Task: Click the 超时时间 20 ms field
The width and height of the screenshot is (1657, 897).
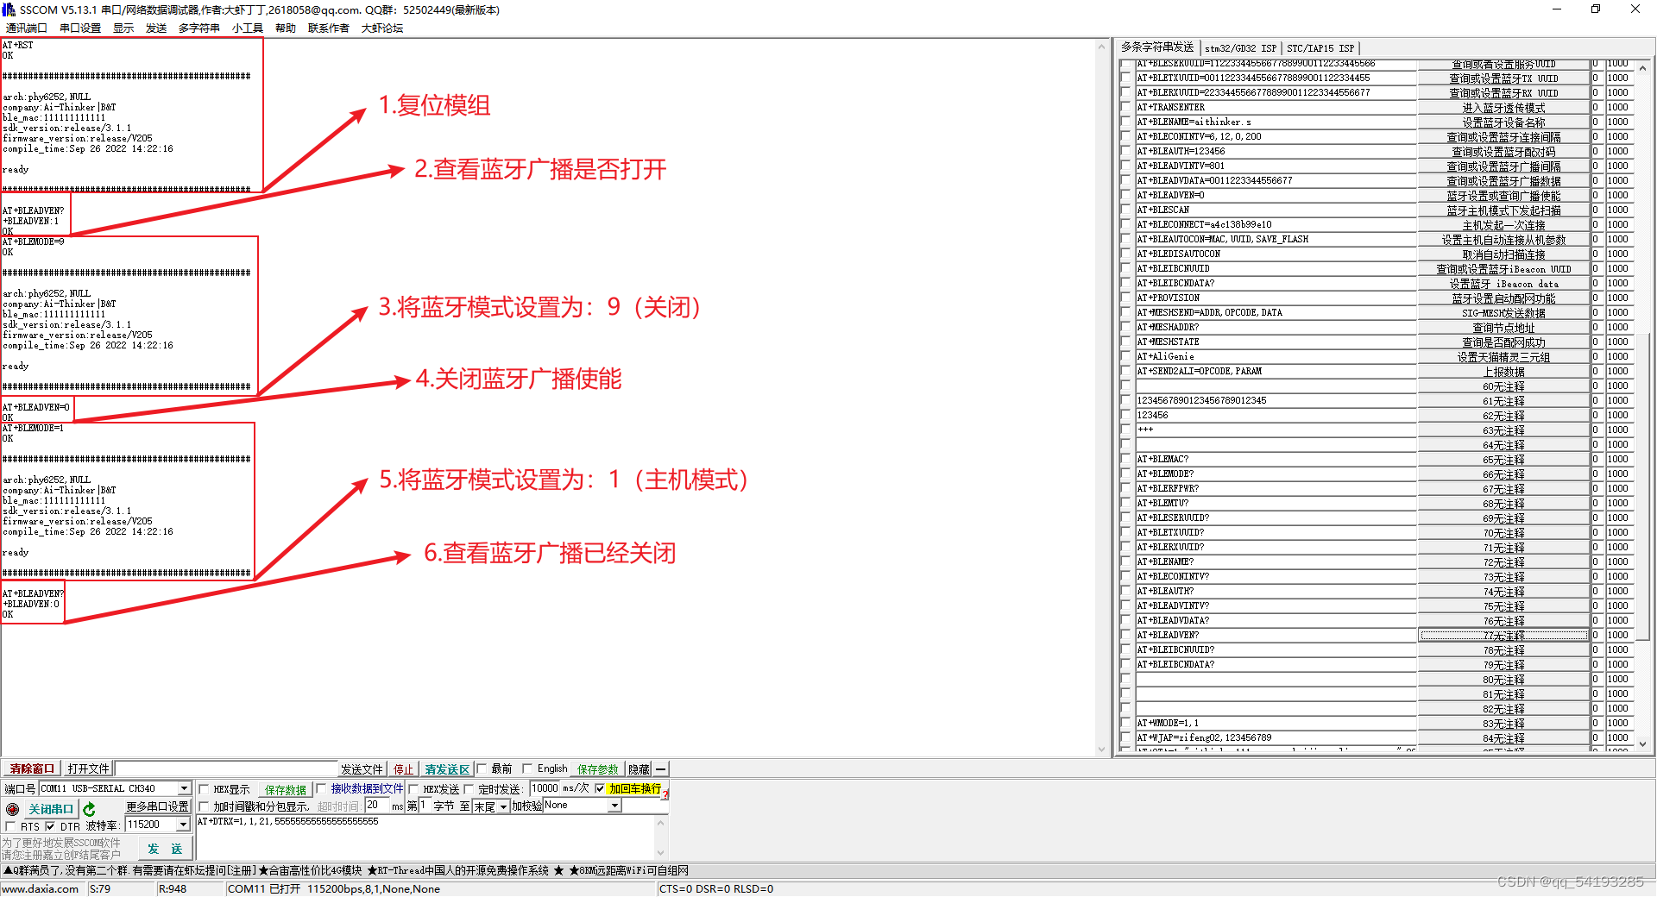Action: coord(376,806)
